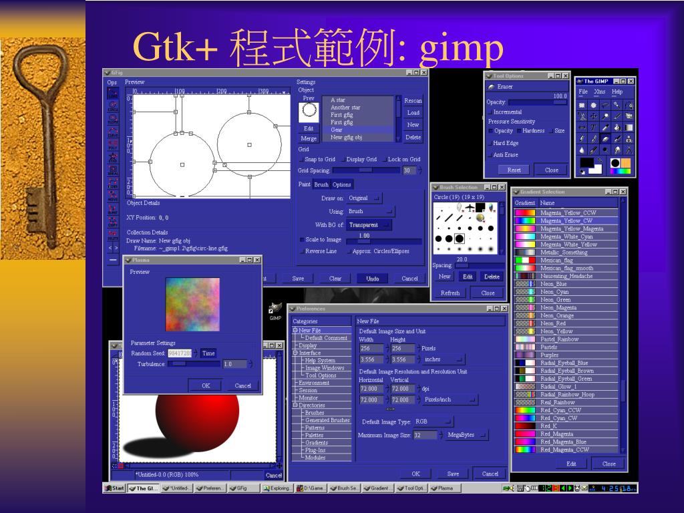Click the Random Seed input field
The width and height of the screenshot is (684, 513).
point(180,353)
